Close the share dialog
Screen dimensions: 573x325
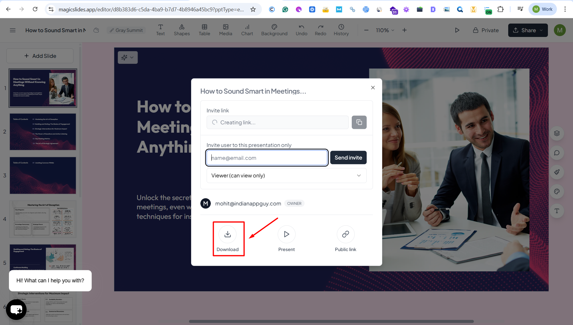click(x=373, y=88)
